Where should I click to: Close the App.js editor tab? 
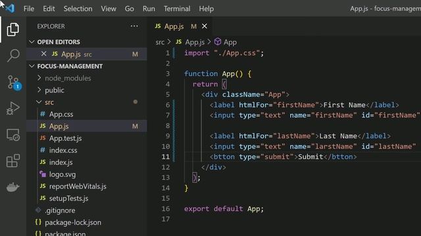[205, 26]
